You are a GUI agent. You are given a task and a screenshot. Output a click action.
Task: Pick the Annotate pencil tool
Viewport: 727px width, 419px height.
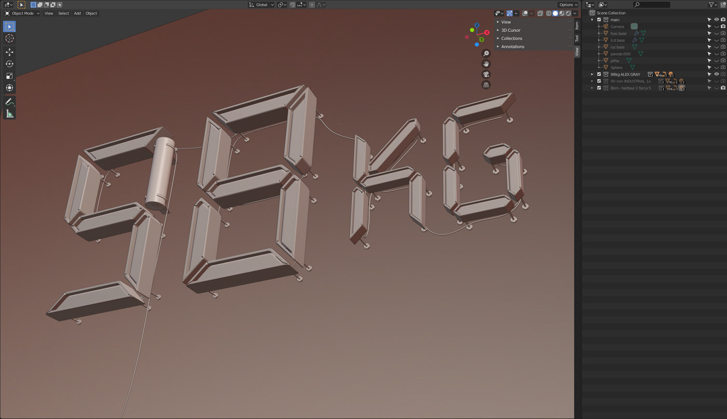click(x=9, y=102)
